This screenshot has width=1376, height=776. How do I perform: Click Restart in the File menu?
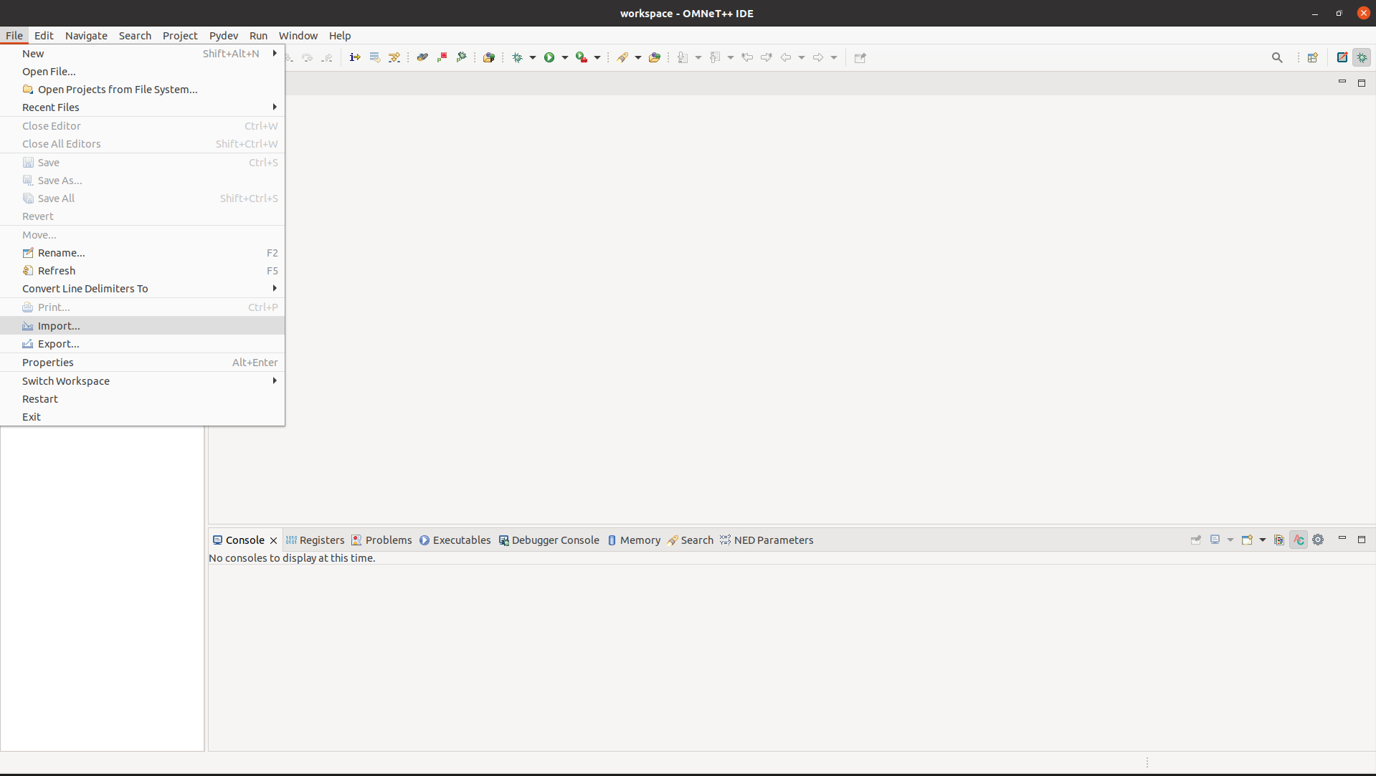[143, 399]
